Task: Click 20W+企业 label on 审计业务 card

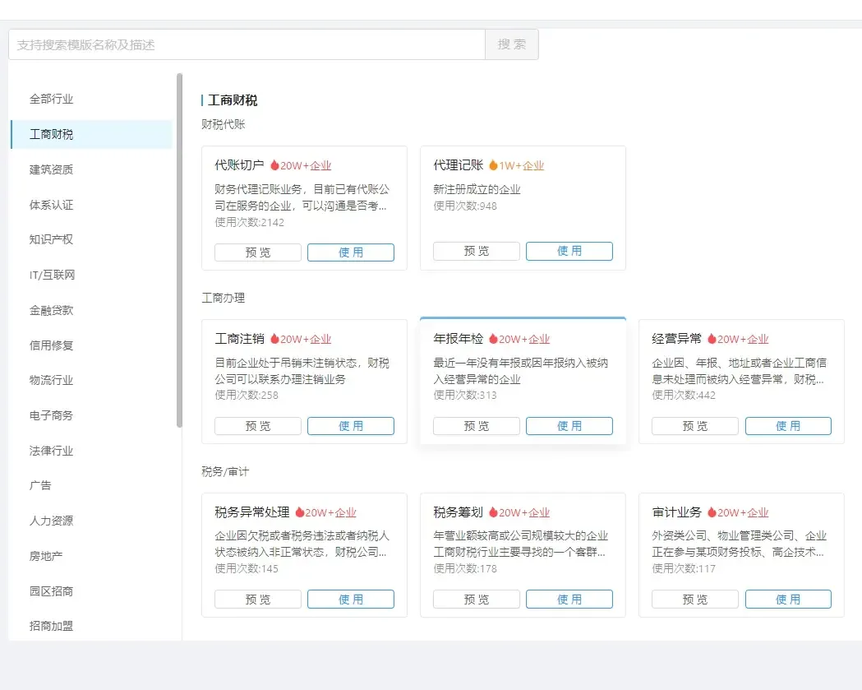Action: (743, 513)
